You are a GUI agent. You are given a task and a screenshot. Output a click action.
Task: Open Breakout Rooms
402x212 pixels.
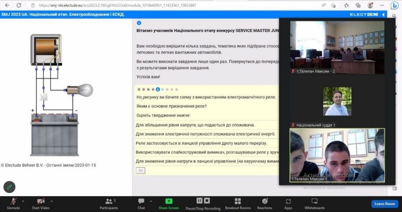point(238,204)
